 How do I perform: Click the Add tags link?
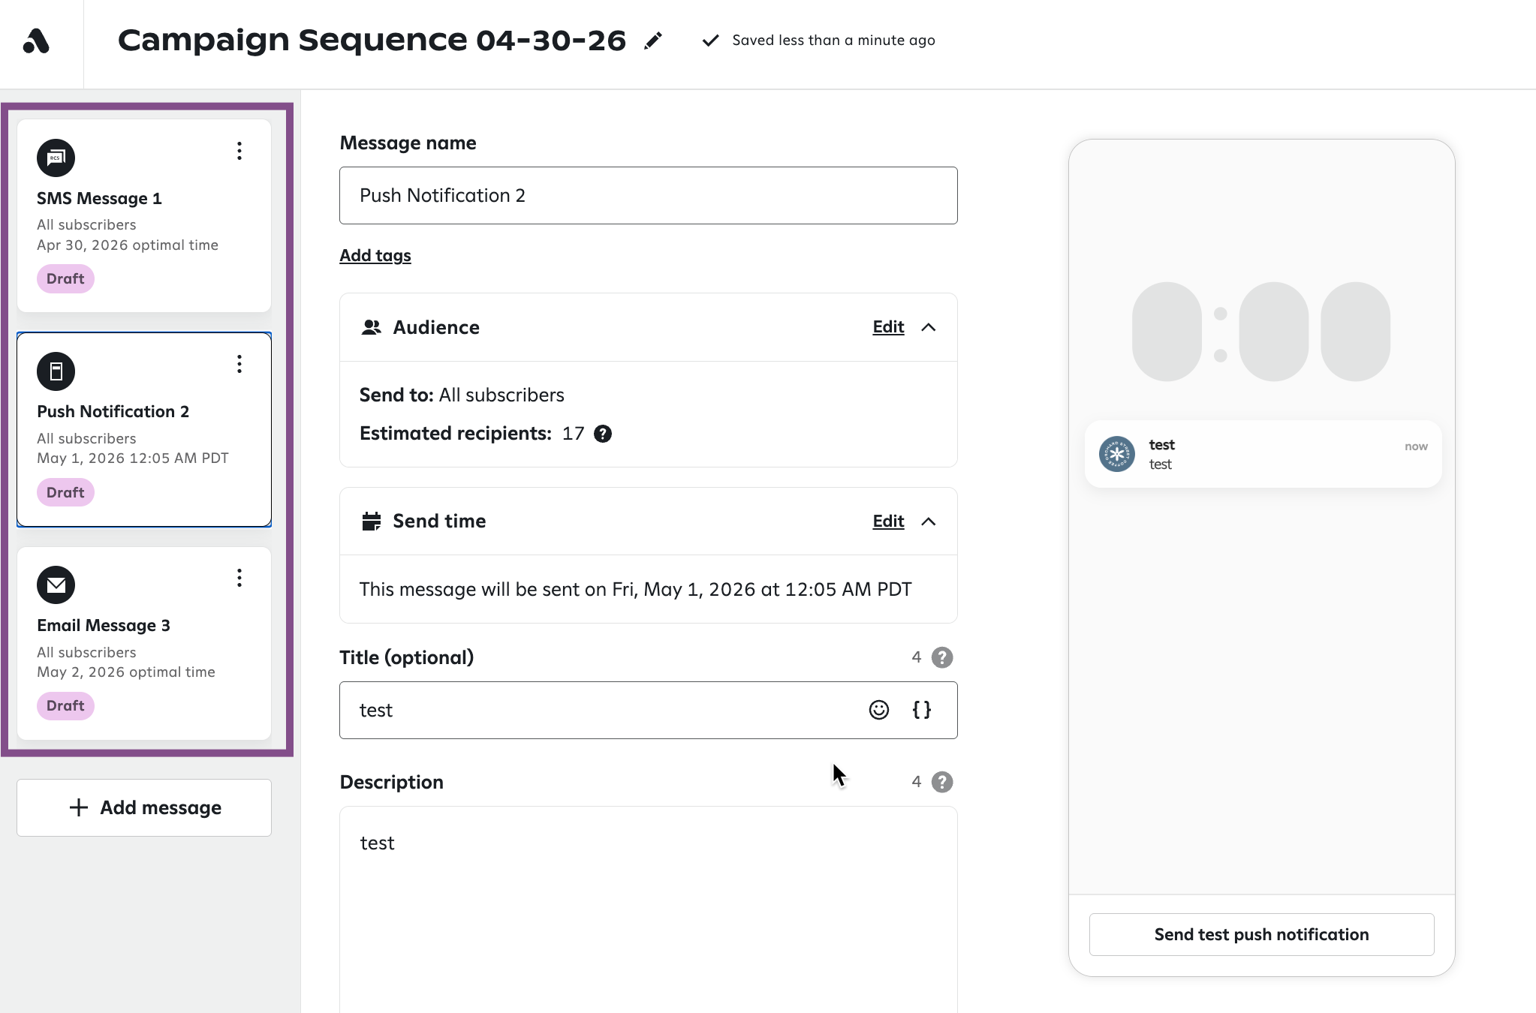pyautogui.click(x=375, y=256)
